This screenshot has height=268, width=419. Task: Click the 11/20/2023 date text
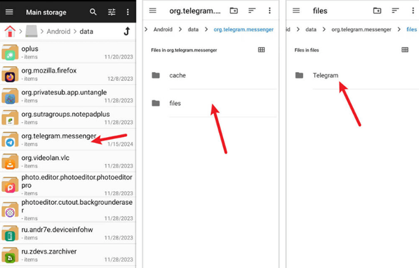[x=118, y=57]
